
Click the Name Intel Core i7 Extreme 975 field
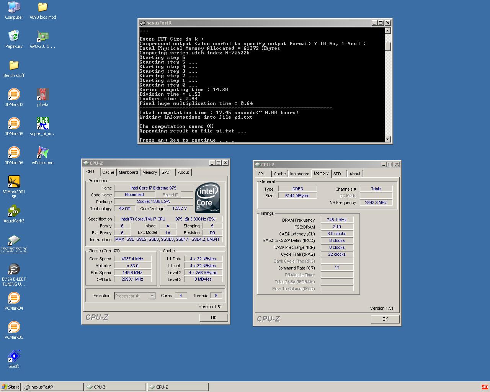pyautogui.click(x=154, y=188)
